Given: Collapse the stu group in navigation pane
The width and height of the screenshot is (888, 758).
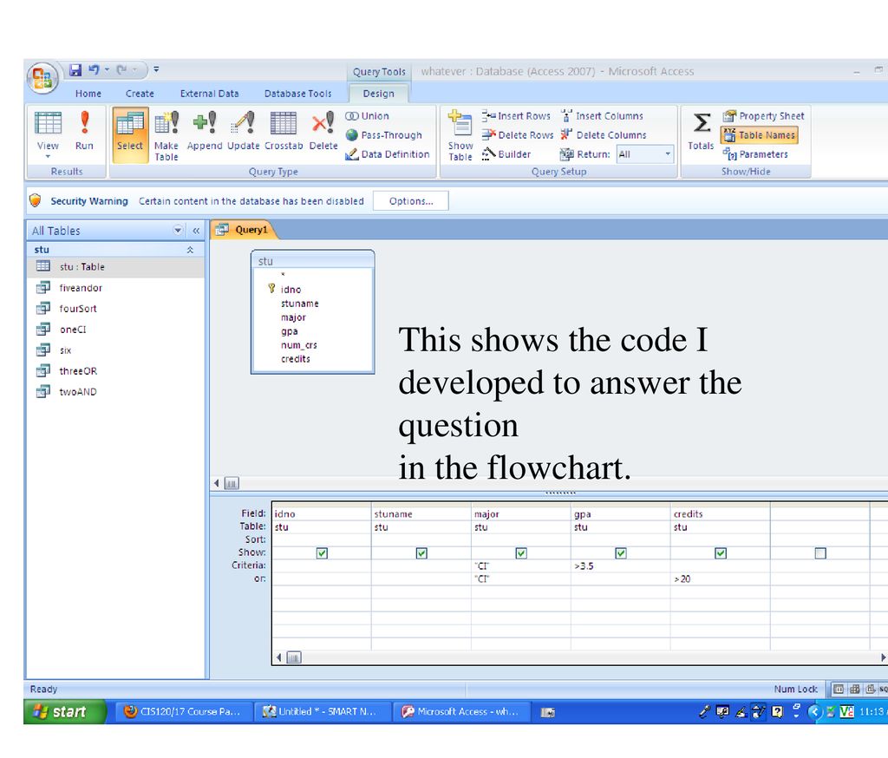Looking at the screenshot, I should point(190,250).
